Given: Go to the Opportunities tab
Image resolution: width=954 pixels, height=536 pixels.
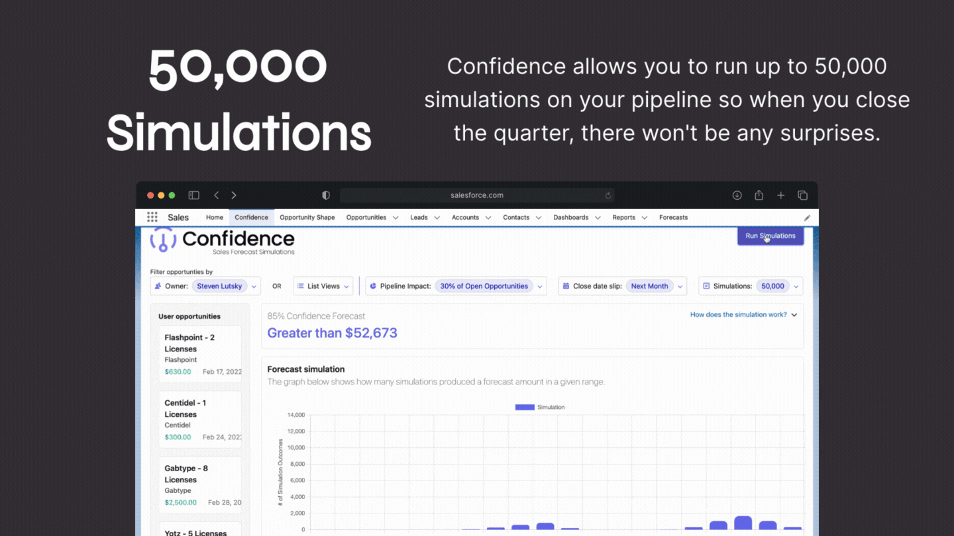Looking at the screenshot, I should point(366,217).
